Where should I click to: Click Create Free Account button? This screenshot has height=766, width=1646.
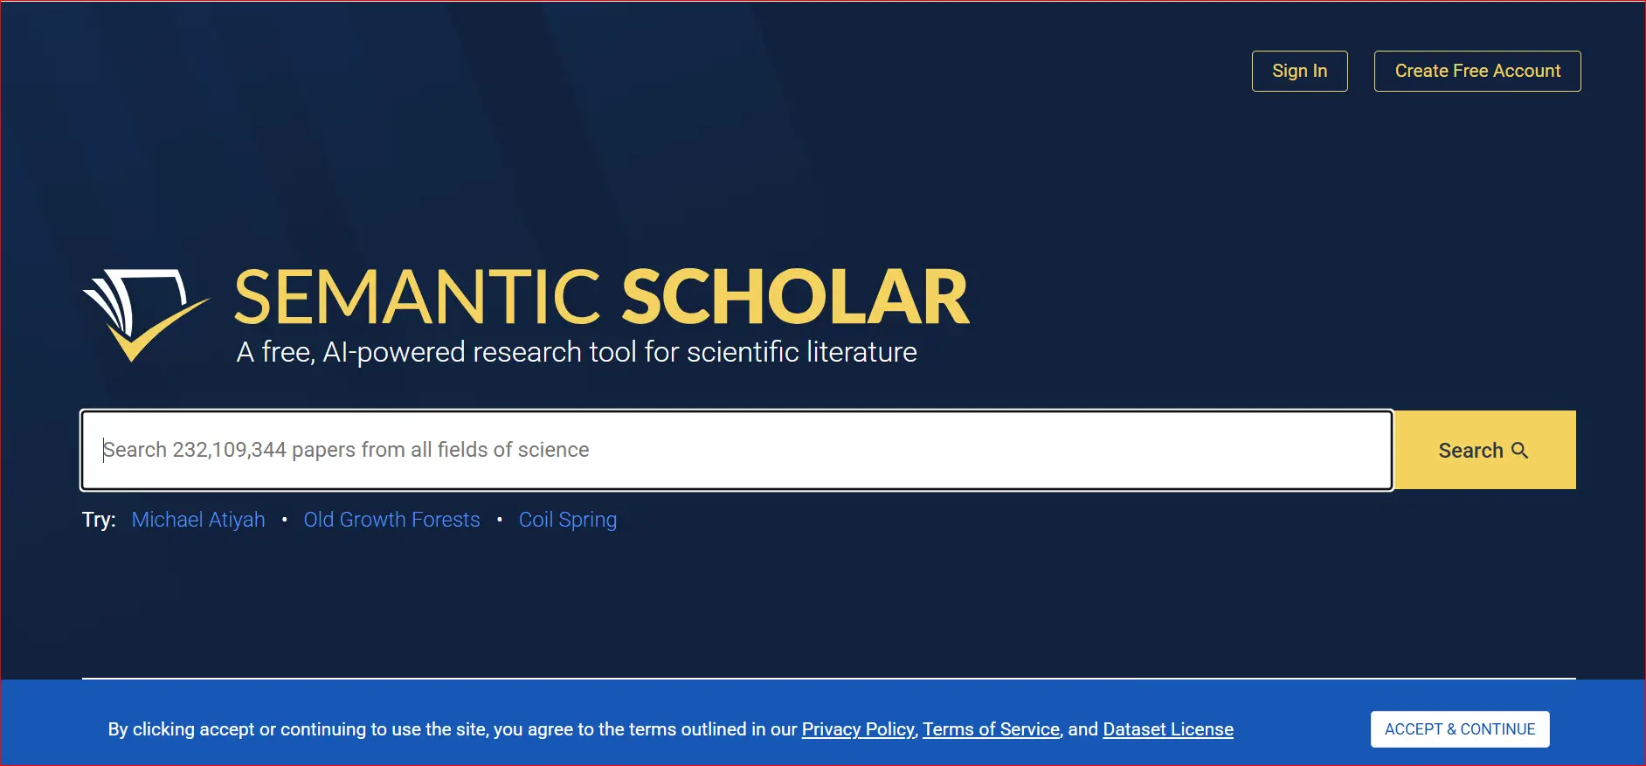1477,71
